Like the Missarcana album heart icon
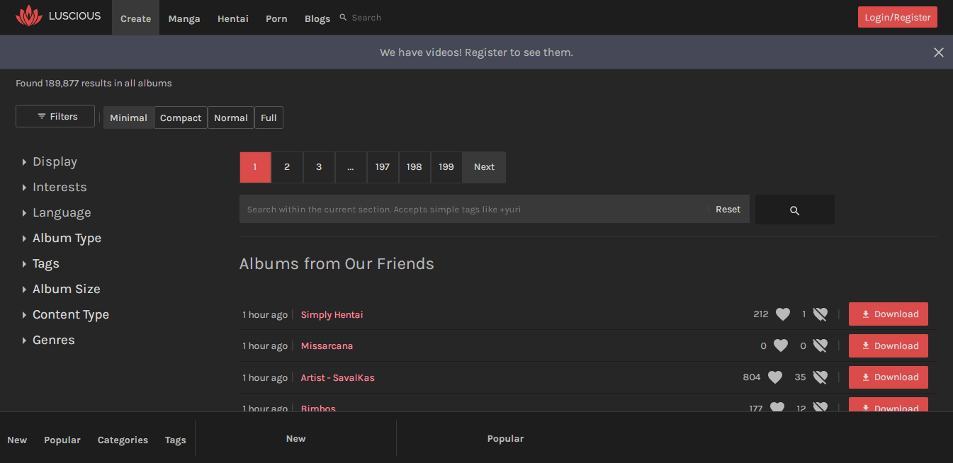This screenshot has width=953, height=463. [780, 346]
